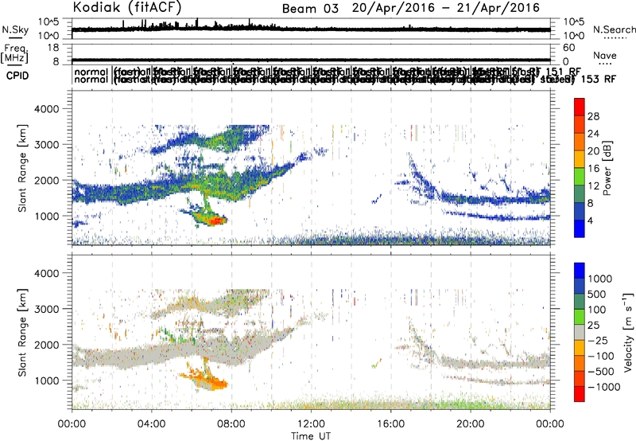The height and width of the screenshot is (441, 636).
Task: Click the date range "20/Apr/2016 - 21/Apr/2016"
Action: 446,8
